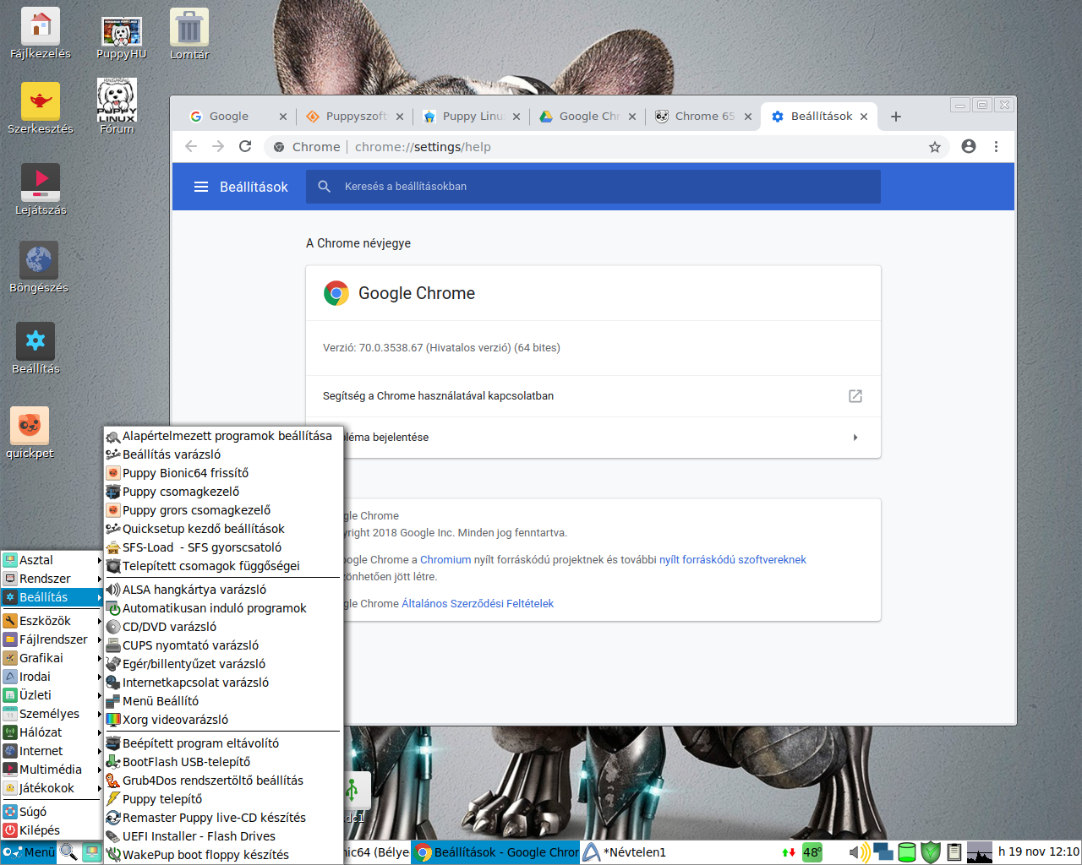Expand the Rendszer submenu
This screenshot has width=1082, height=865.
[52, 579]
